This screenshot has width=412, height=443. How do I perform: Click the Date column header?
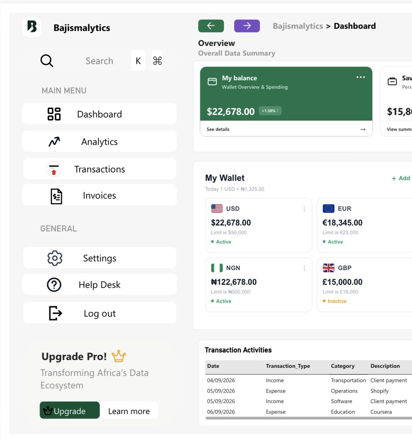(213, 366)
